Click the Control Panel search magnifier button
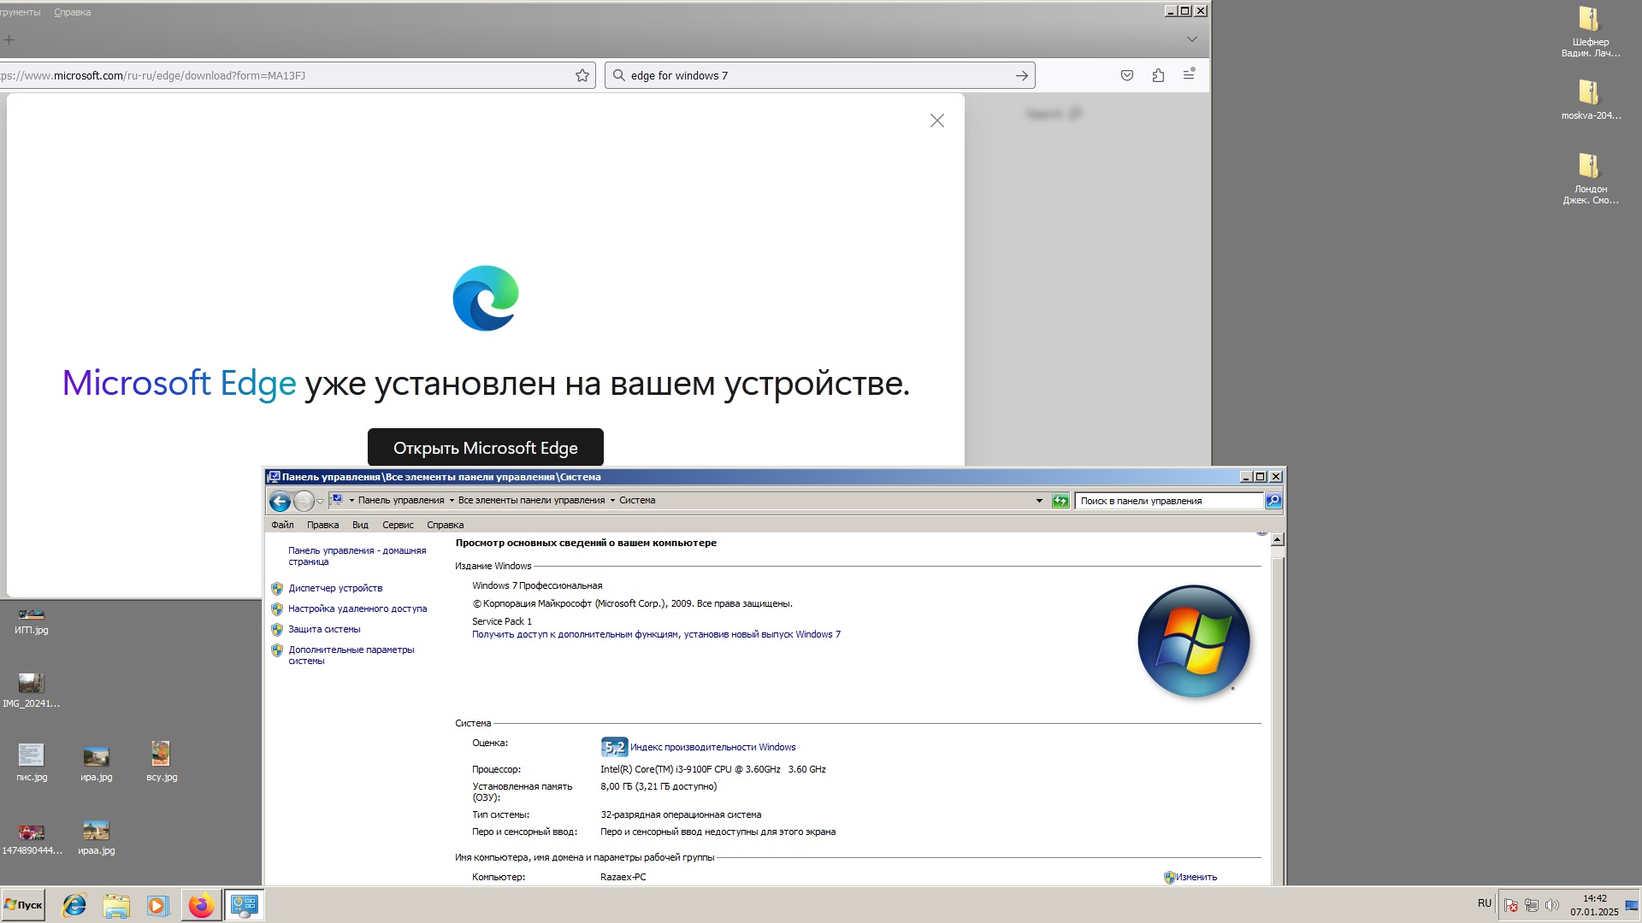The width and height of the screenshot is (1642, 923). point(1273,501)
